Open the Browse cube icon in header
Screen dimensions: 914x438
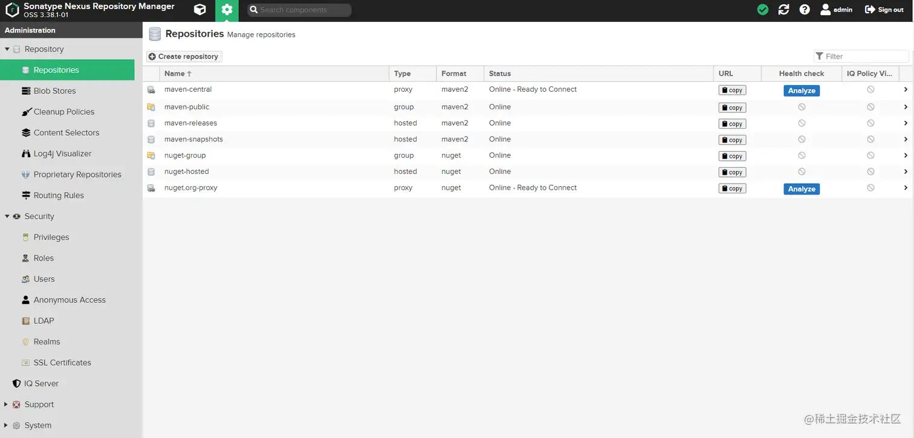[x=199, y=10]
